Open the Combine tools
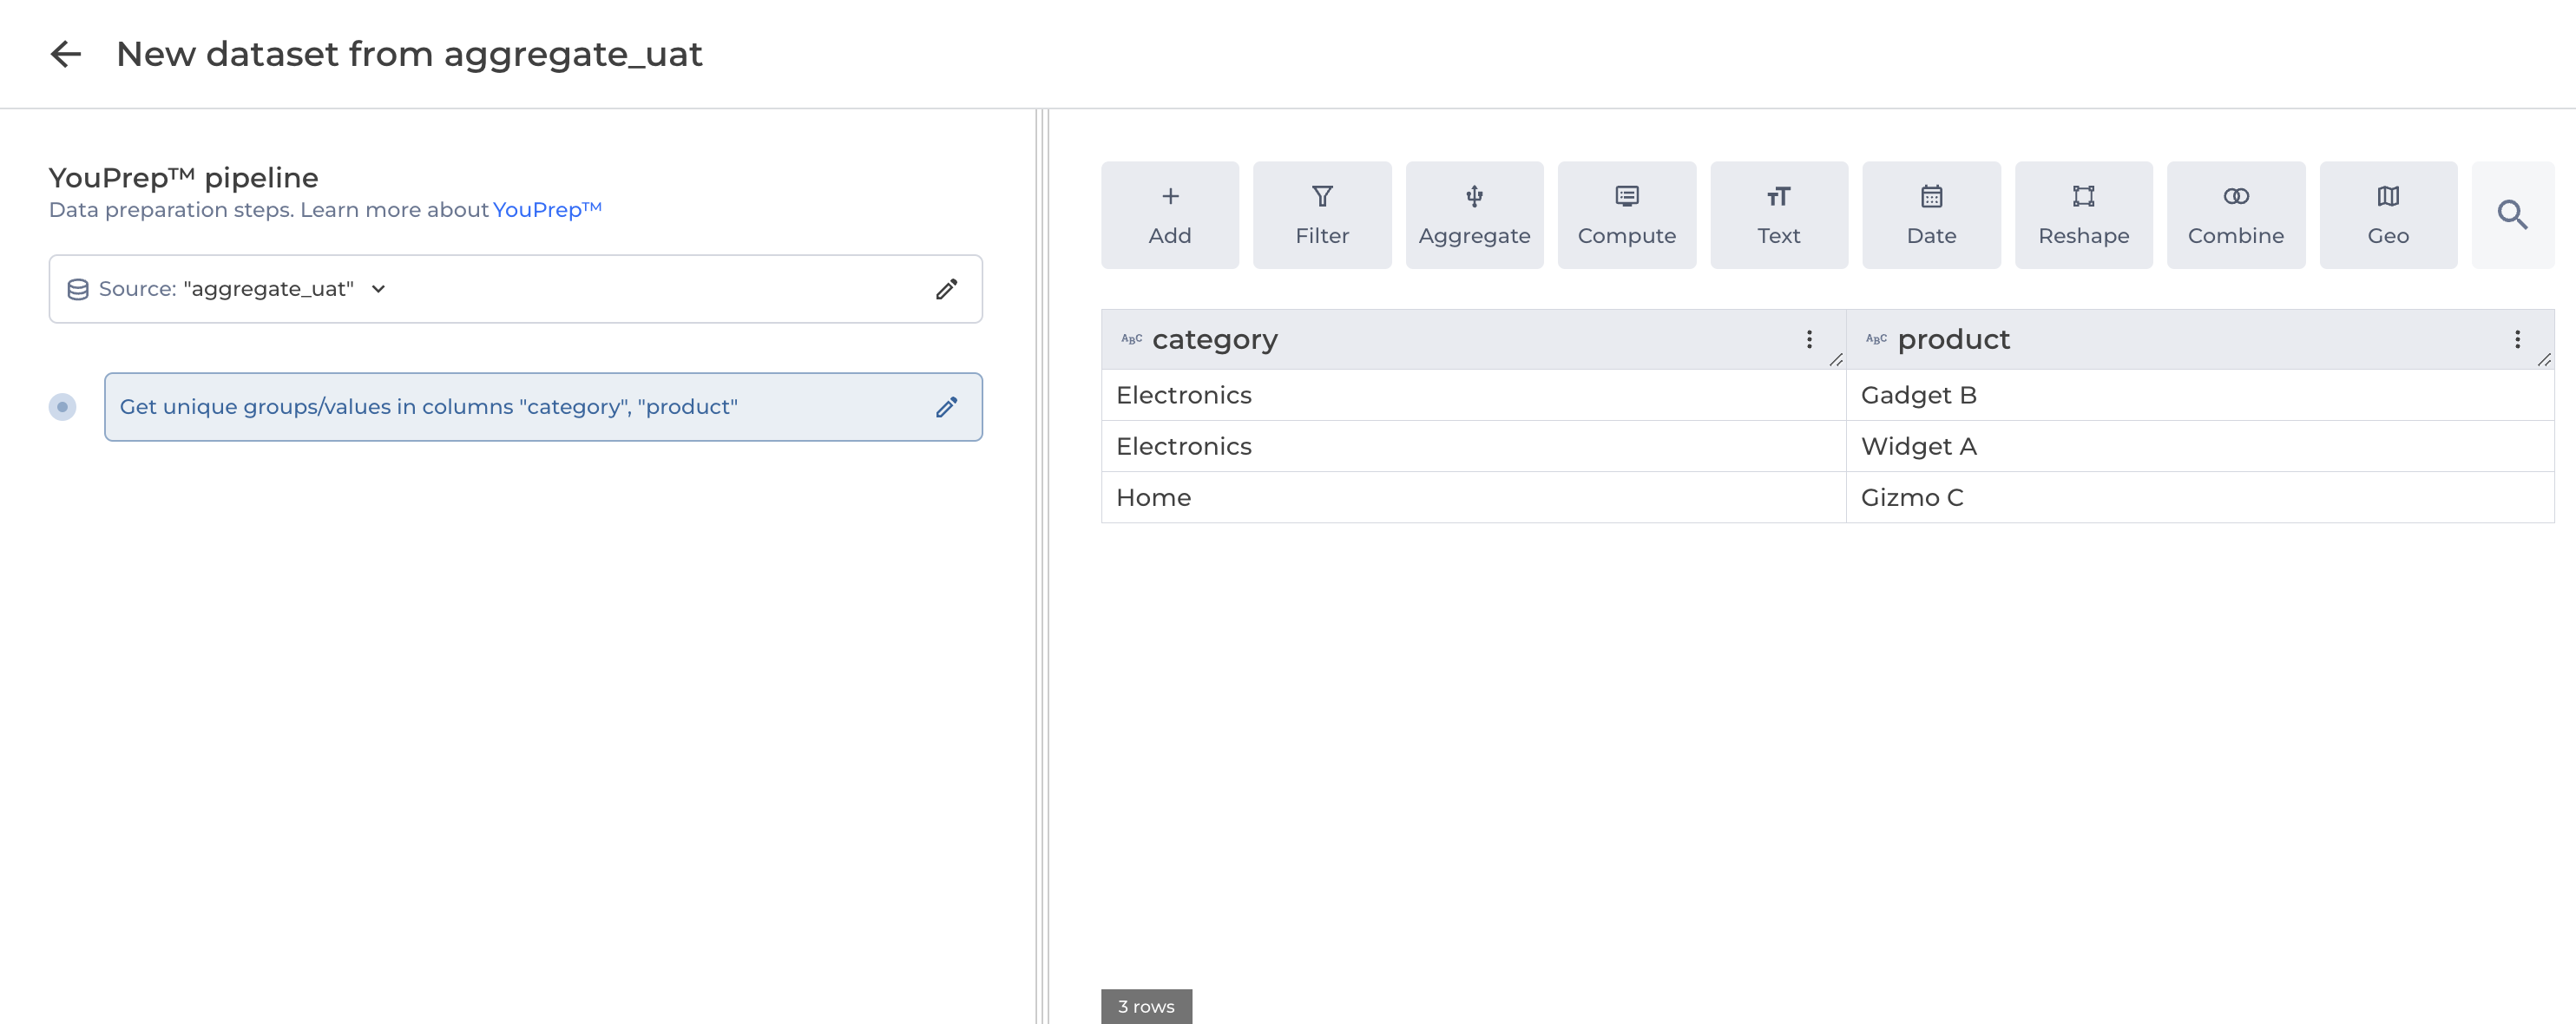 pos(2235,215)
